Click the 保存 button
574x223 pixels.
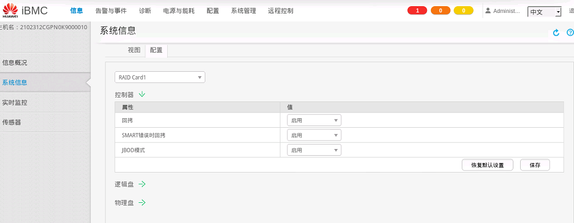pos(535,165)
